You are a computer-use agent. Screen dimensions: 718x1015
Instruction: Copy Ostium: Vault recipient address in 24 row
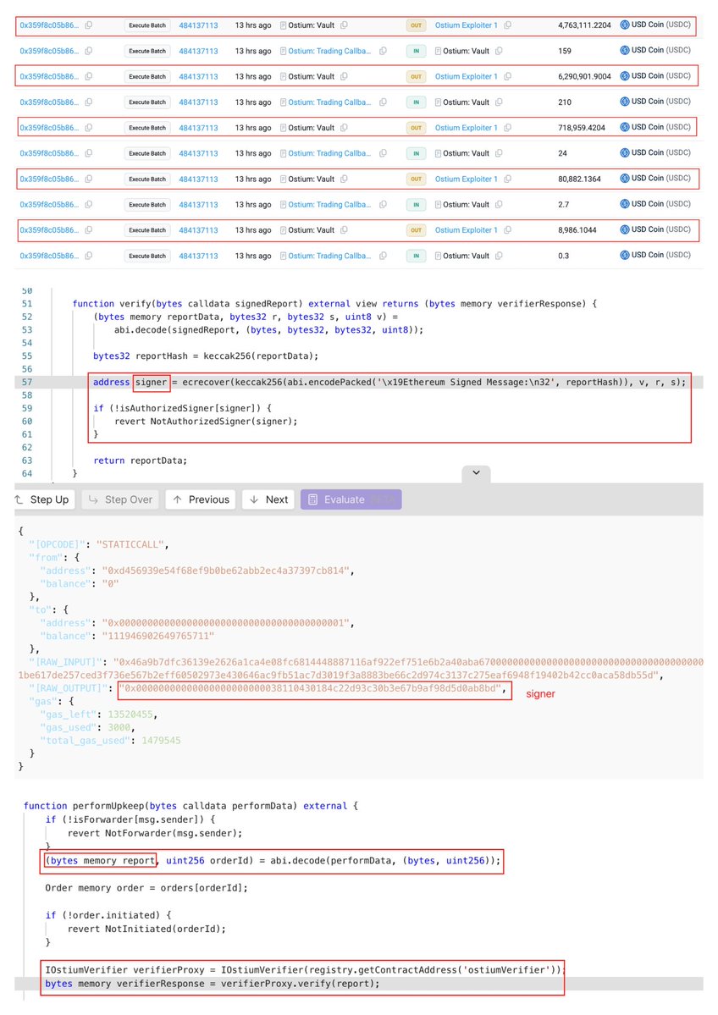[x=499, y=153]
